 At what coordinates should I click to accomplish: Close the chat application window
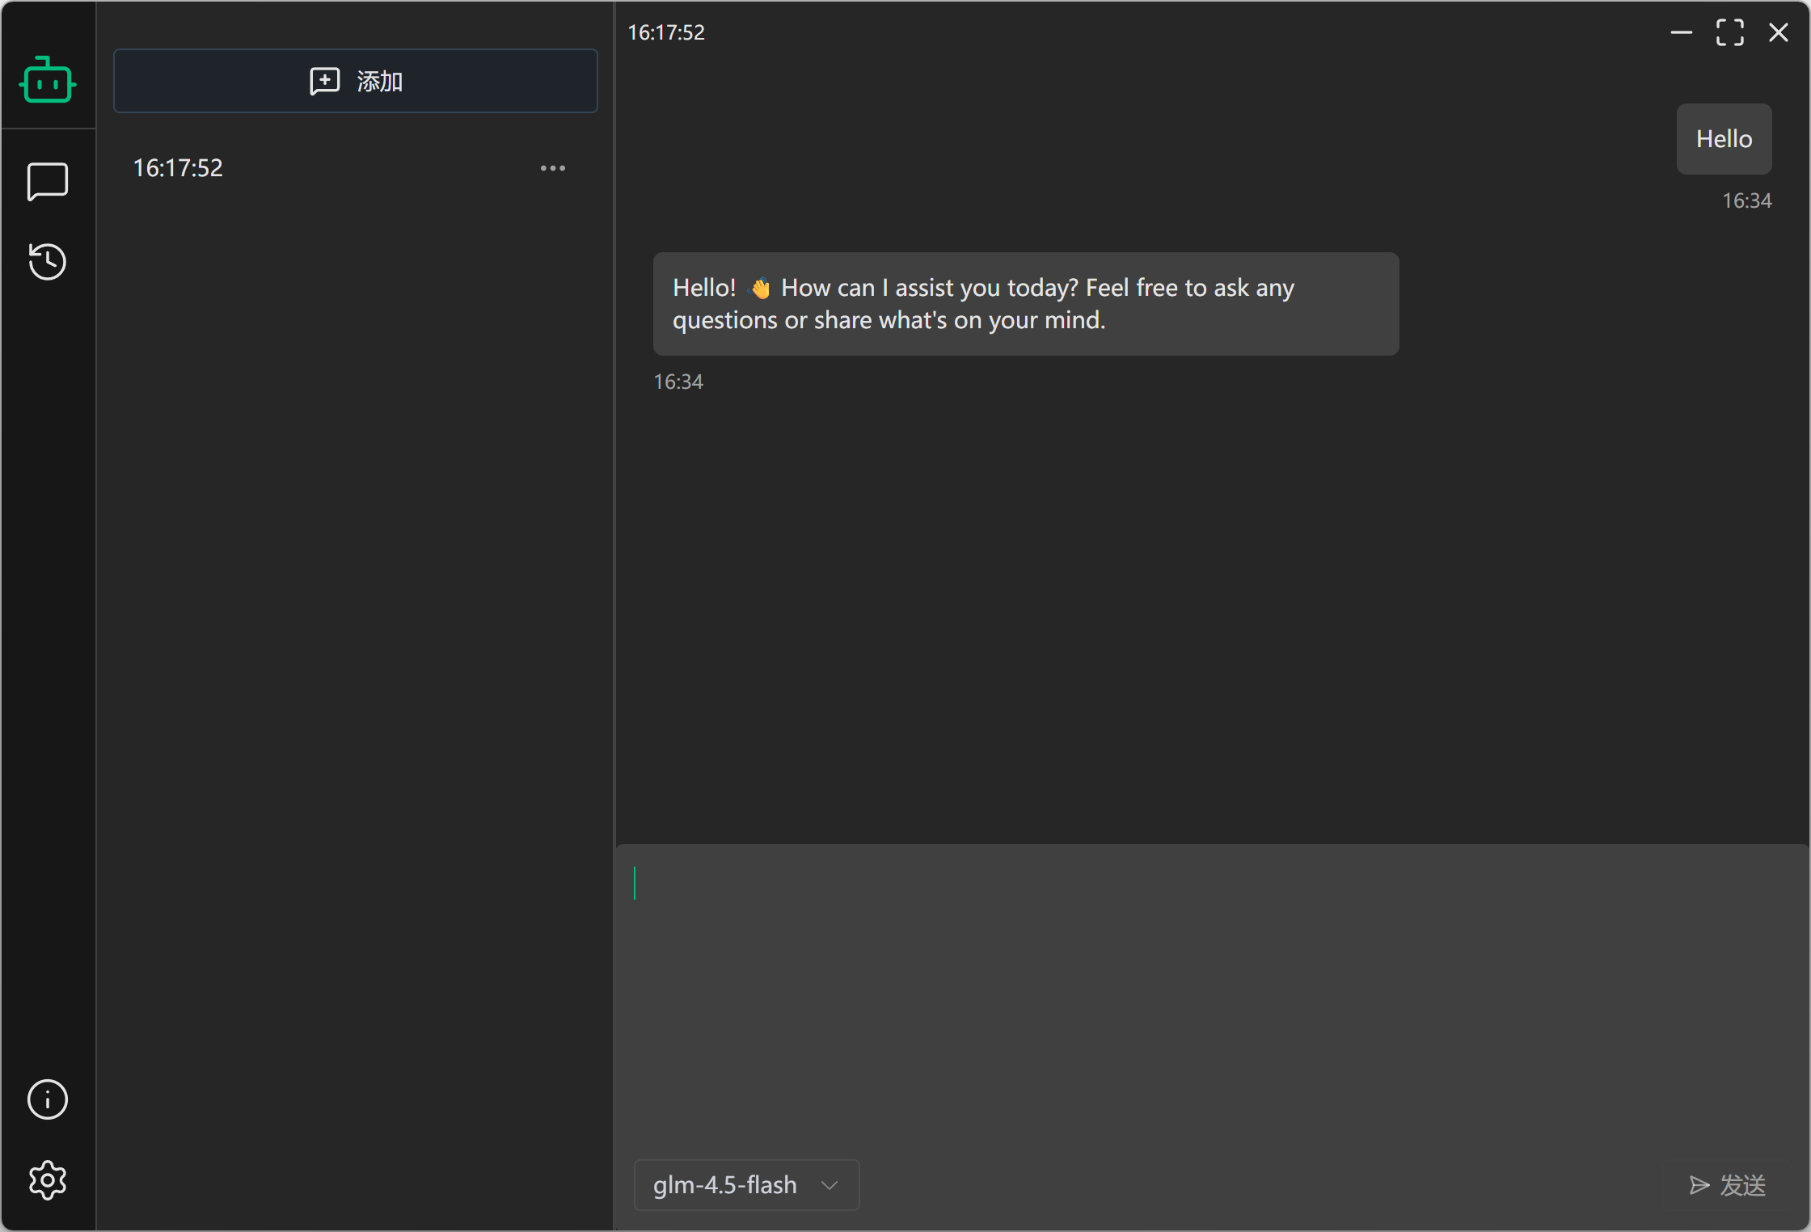(x=1779, y=32)
